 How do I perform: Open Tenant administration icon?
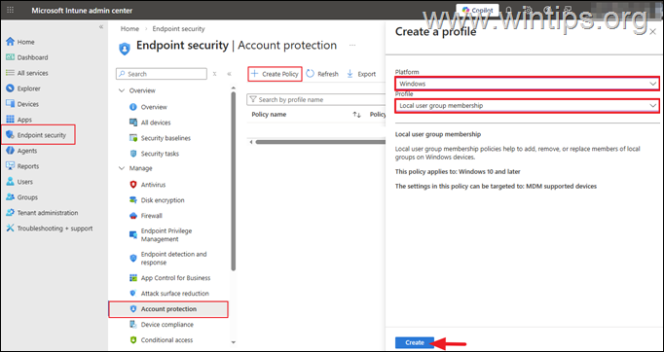tap(10, 213)
